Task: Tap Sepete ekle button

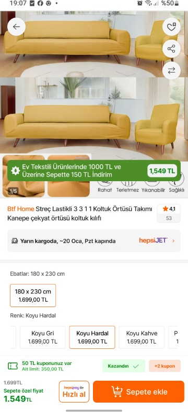Action: (138, 392)
